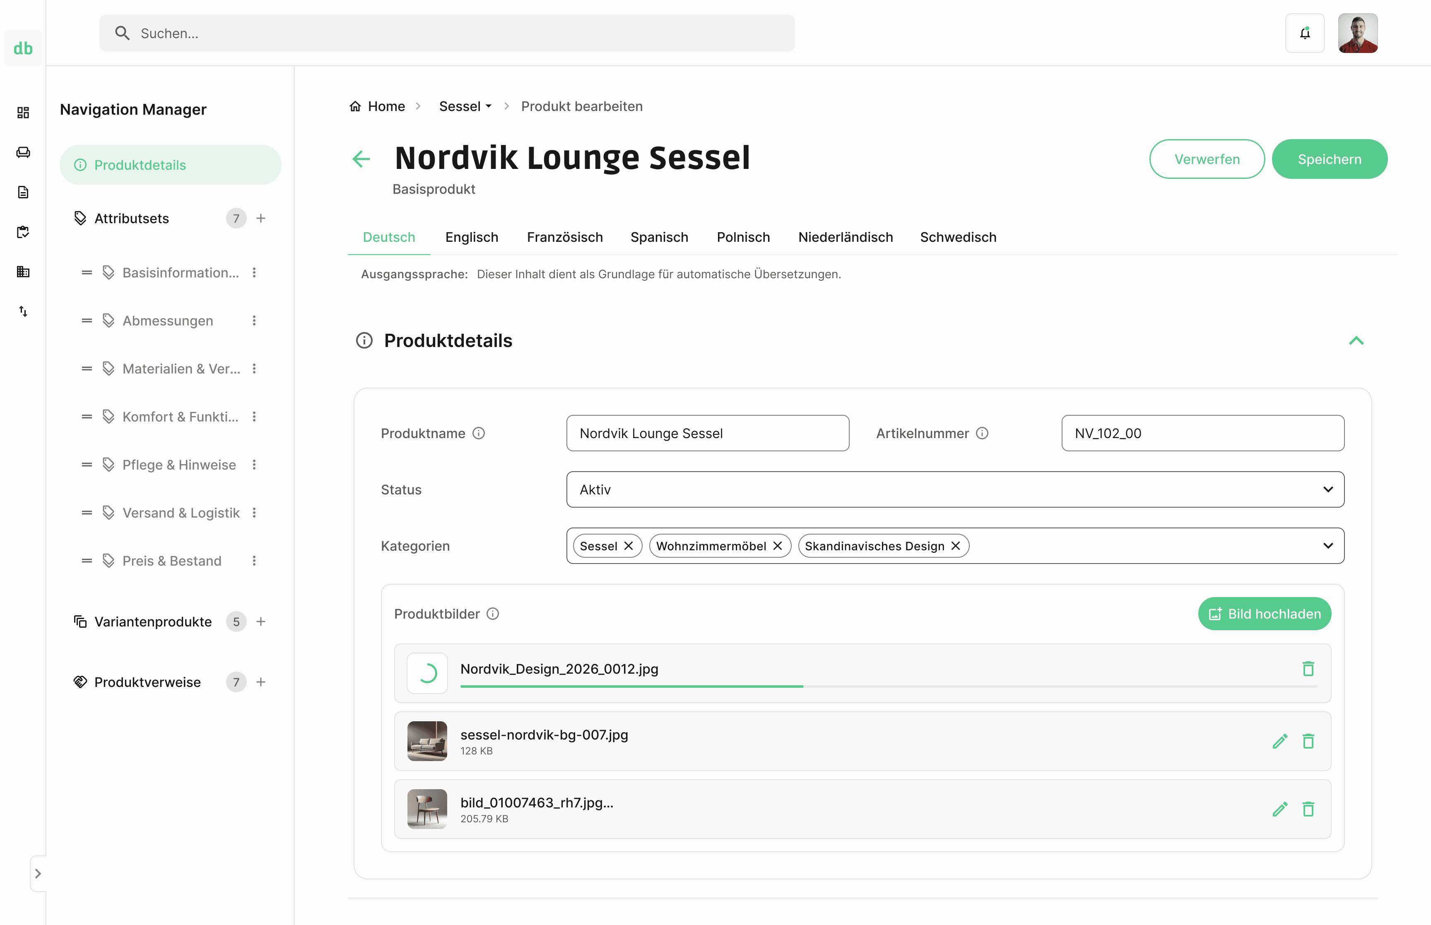This screenshot has width=1431, height=925.
Task: Open the Status dropdown showing Aktiv
Action: click(x=955, y=489)
